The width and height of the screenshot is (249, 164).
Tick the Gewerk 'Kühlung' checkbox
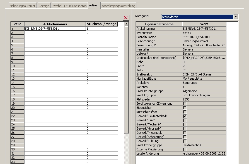(x=185, y=141)
